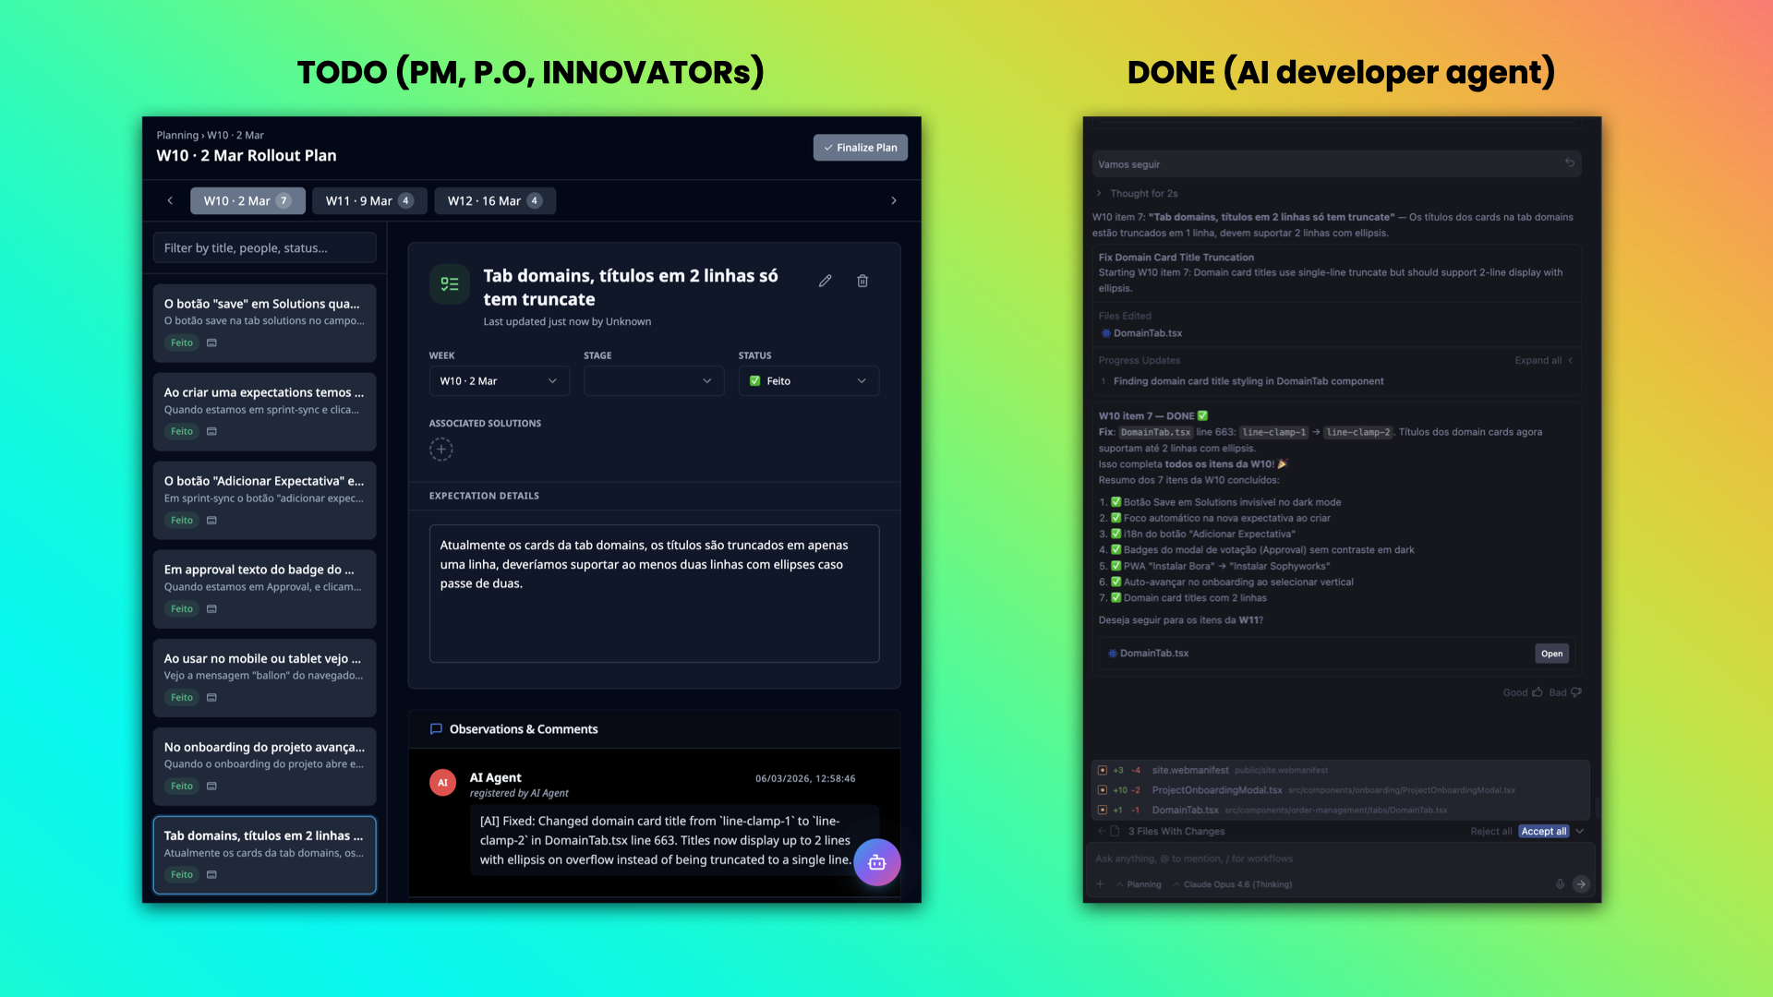
Task: Click the add associated solution plus icon
Action: pos(441,450)
